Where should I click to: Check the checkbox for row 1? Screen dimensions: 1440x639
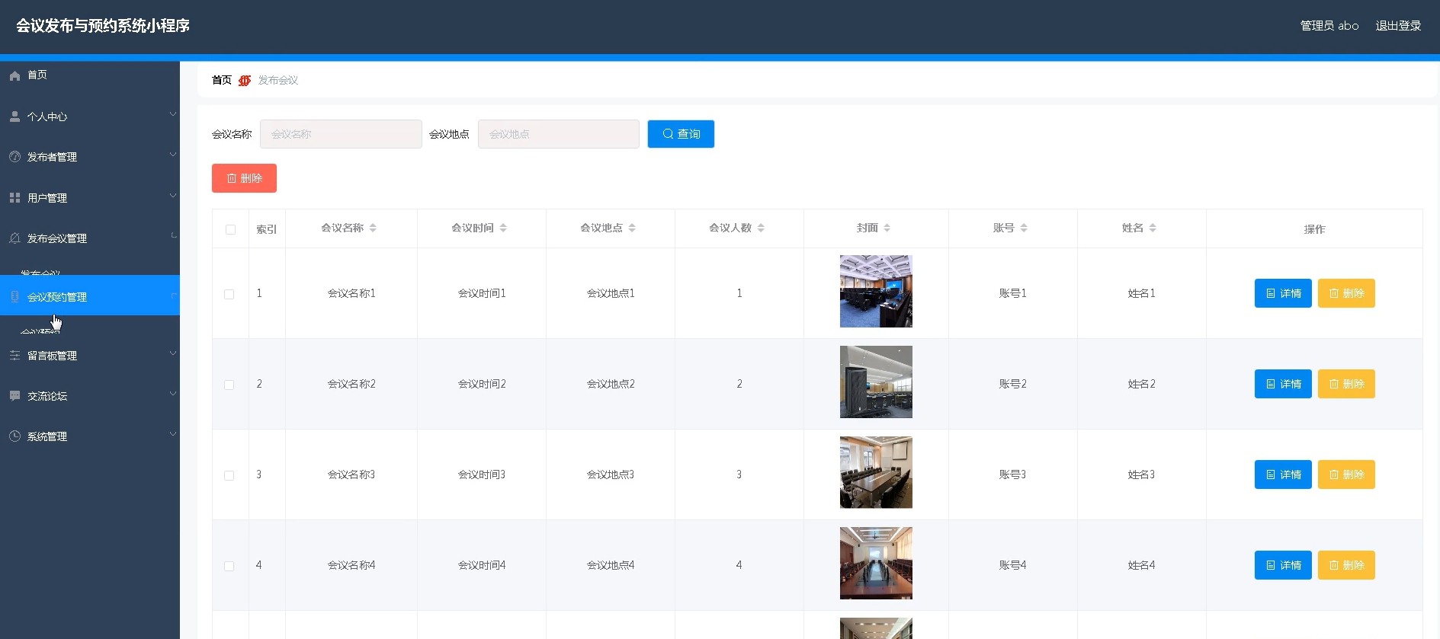pos(229,294)
